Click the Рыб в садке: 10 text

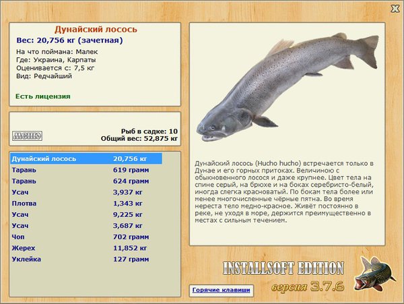click(149, 131)
